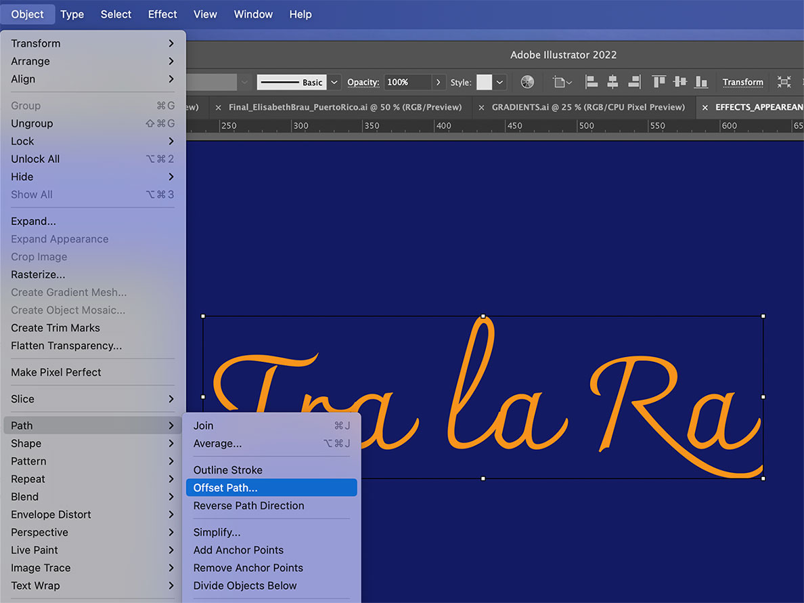Click the Transform link in control bar

click(x=742, y=82)
